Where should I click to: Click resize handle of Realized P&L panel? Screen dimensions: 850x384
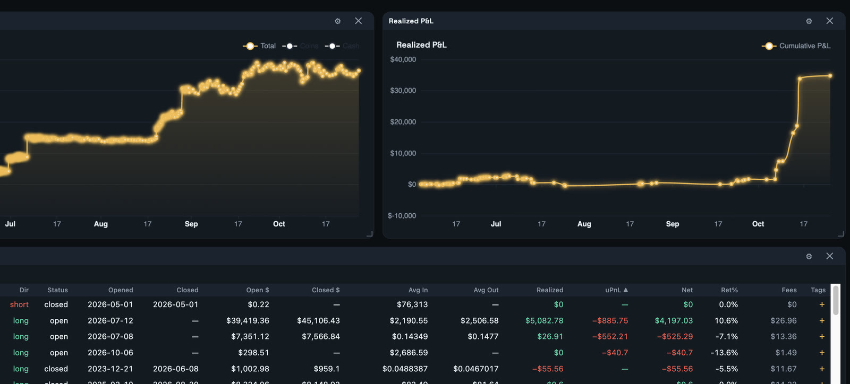(841, 234)
